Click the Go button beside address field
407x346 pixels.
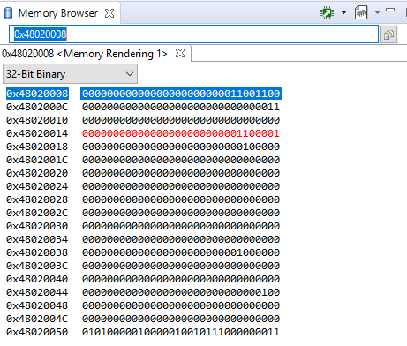[388, 34]
